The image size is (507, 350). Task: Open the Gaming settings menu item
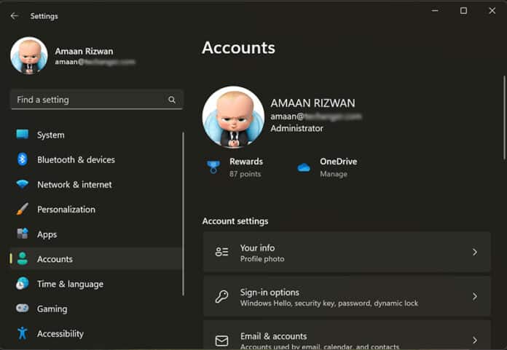point(52,309)
